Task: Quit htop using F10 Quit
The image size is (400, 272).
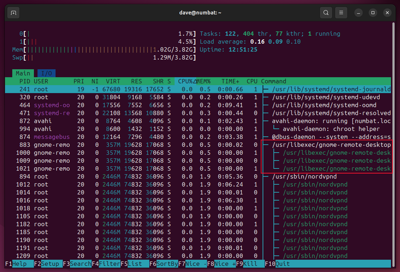Action: coord(283,264)
